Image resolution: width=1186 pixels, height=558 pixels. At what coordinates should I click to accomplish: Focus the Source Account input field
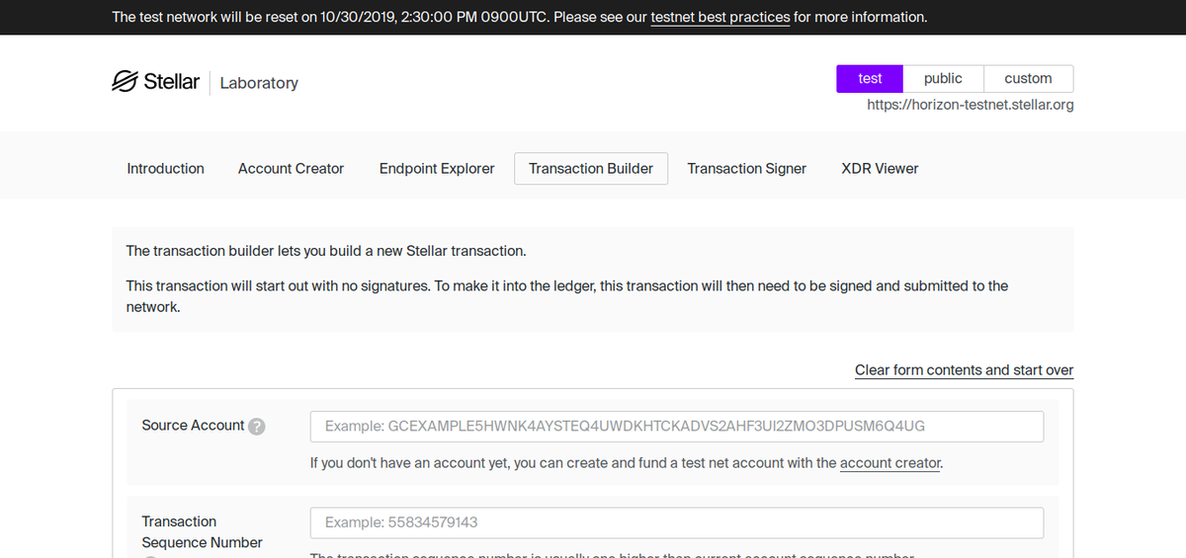click(677, 427)
